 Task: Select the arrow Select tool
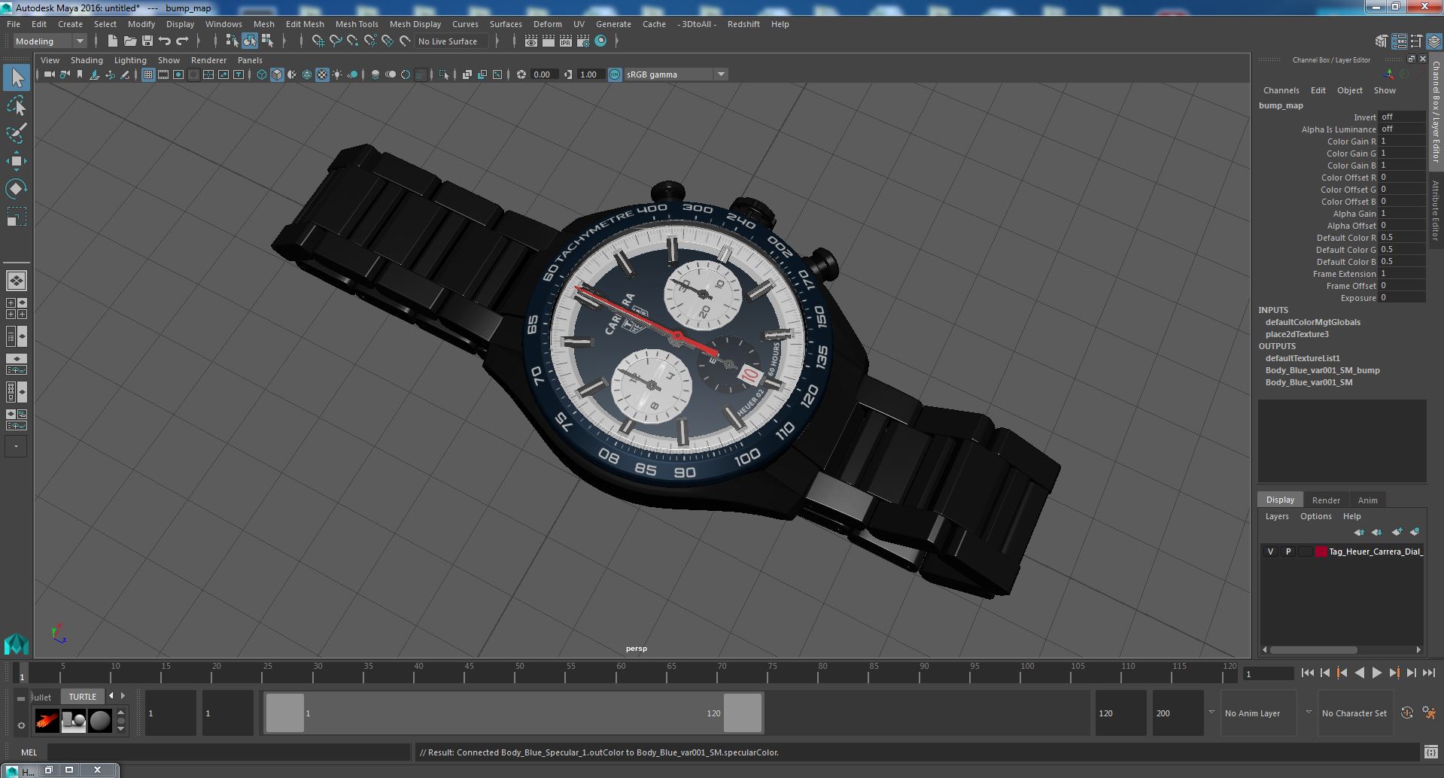[16, 77]
